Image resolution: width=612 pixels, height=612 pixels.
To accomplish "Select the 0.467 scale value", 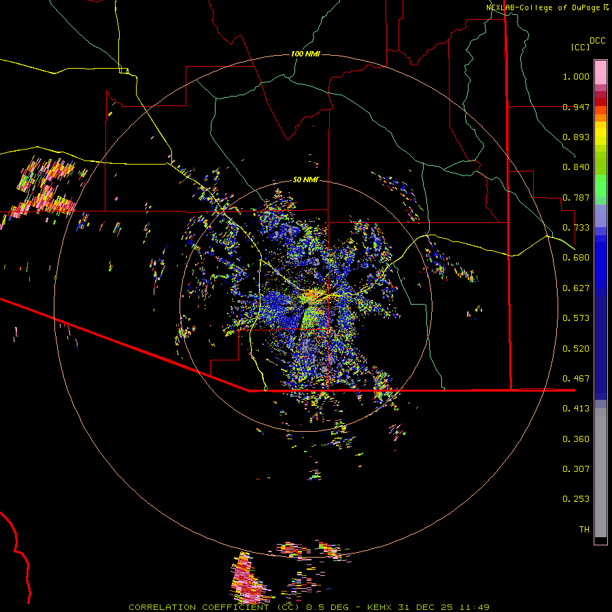I will tap(576, 379).
